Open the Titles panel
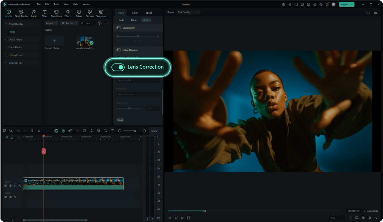 (45, 13)
